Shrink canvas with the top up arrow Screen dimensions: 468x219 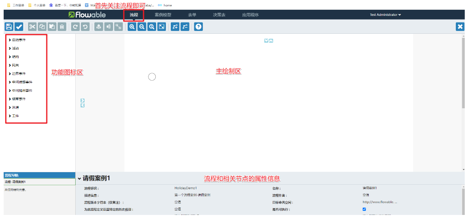click(271, 41)
